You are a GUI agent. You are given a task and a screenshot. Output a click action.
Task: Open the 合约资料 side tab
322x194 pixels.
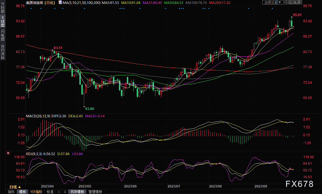(x=3, y=52)
